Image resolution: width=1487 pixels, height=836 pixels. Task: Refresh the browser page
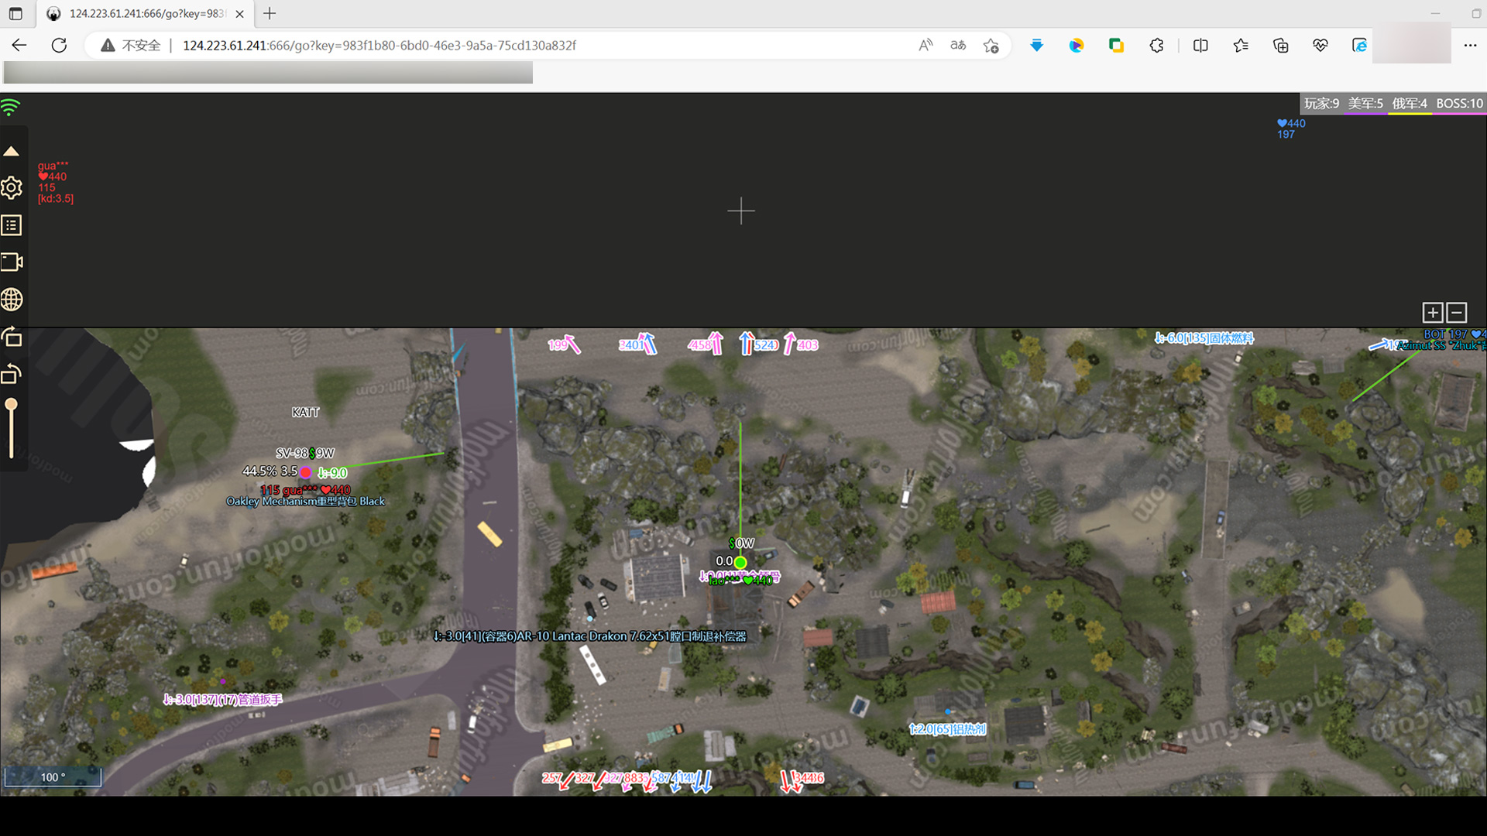59,46
